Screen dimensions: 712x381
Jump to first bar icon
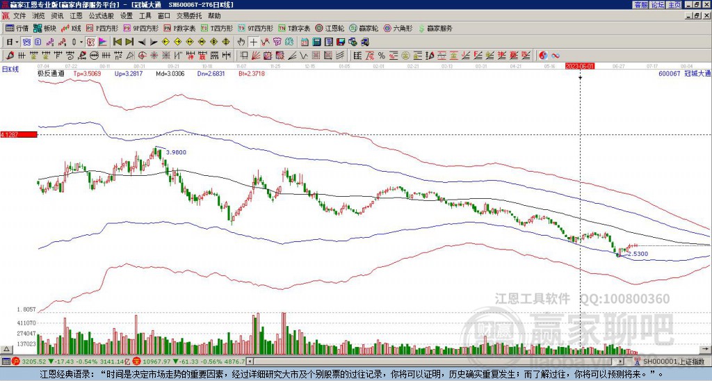[117, 42]
